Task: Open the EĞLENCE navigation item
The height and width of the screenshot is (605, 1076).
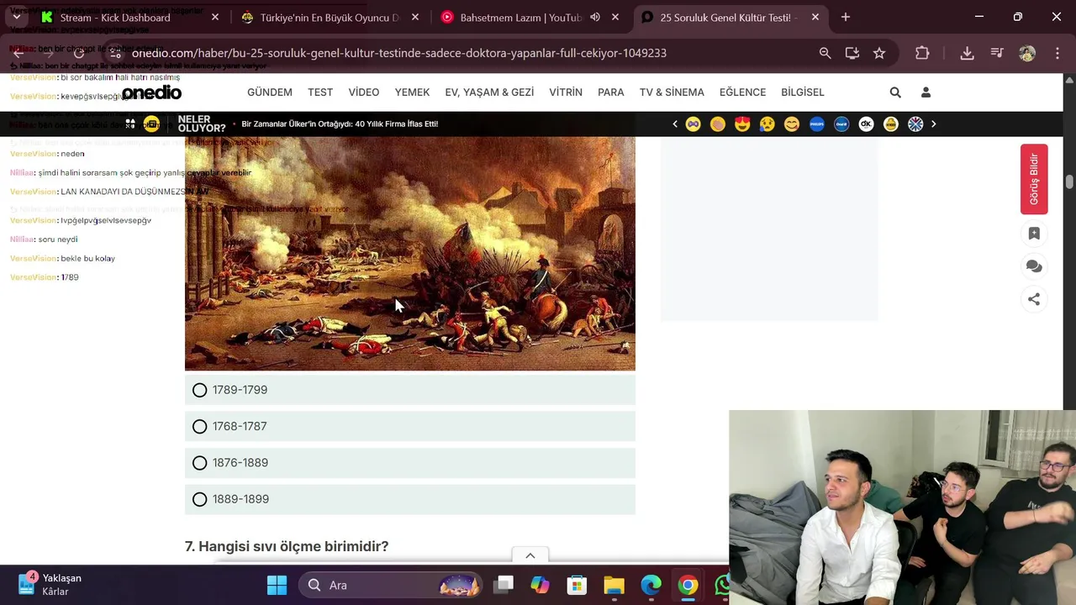Action: pyautogui.click(x=742, y=92)
